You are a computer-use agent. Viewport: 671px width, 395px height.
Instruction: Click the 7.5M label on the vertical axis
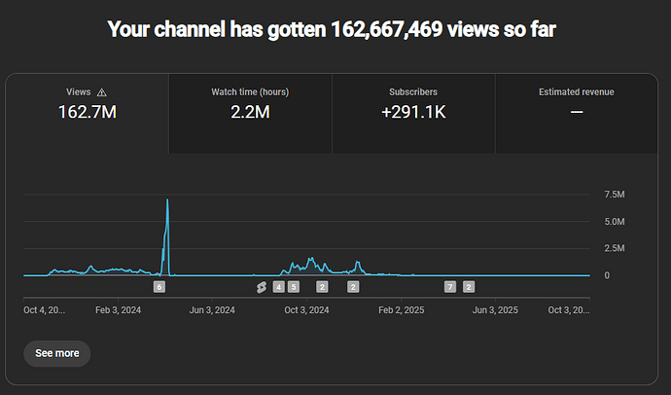(614, 195)
